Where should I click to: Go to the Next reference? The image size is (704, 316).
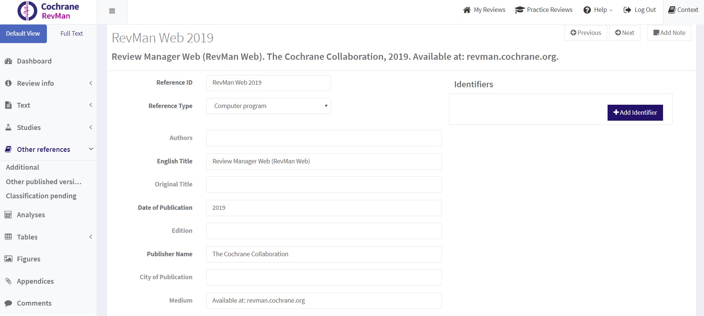(624, 33)
